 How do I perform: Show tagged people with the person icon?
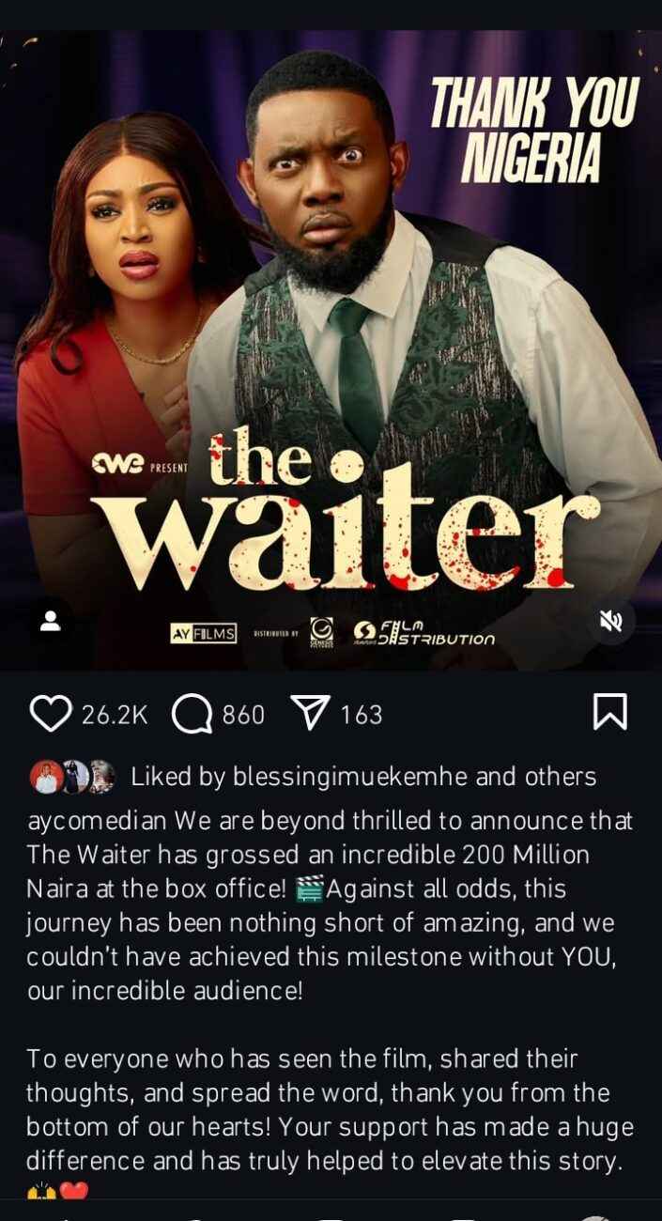[51, 621]
